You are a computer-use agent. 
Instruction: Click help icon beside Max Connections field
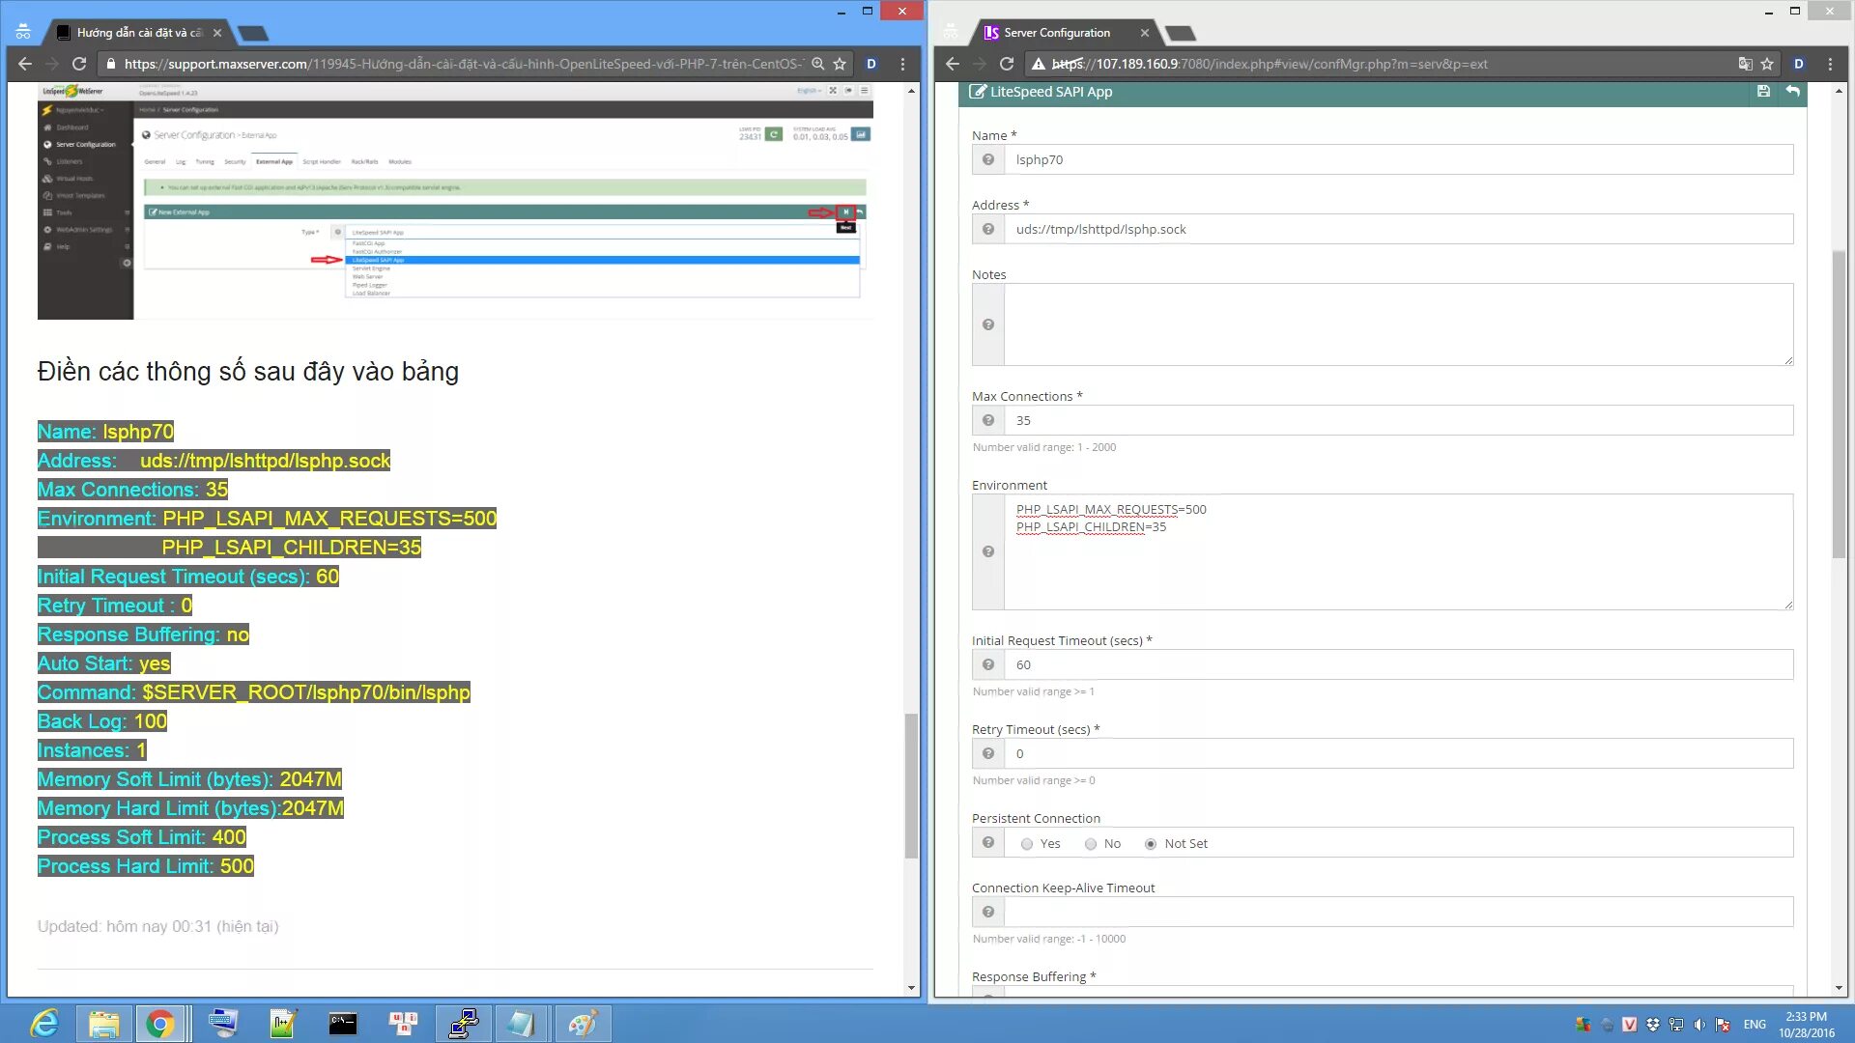(987, 421)
